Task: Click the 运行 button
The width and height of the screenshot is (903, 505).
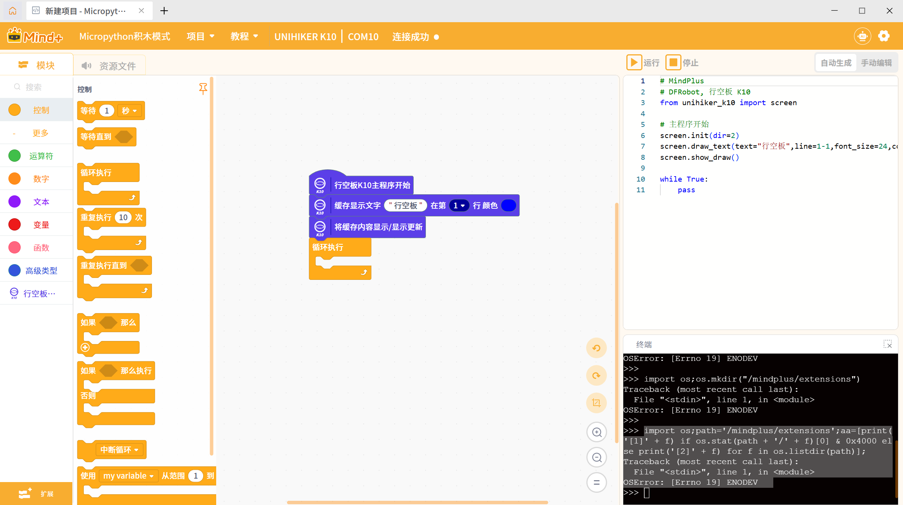Action: [x=643, y=62]
